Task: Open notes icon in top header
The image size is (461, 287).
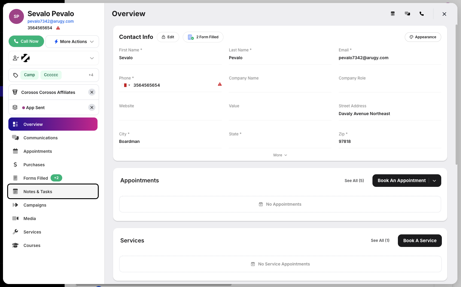Action: tap(393, 14)
